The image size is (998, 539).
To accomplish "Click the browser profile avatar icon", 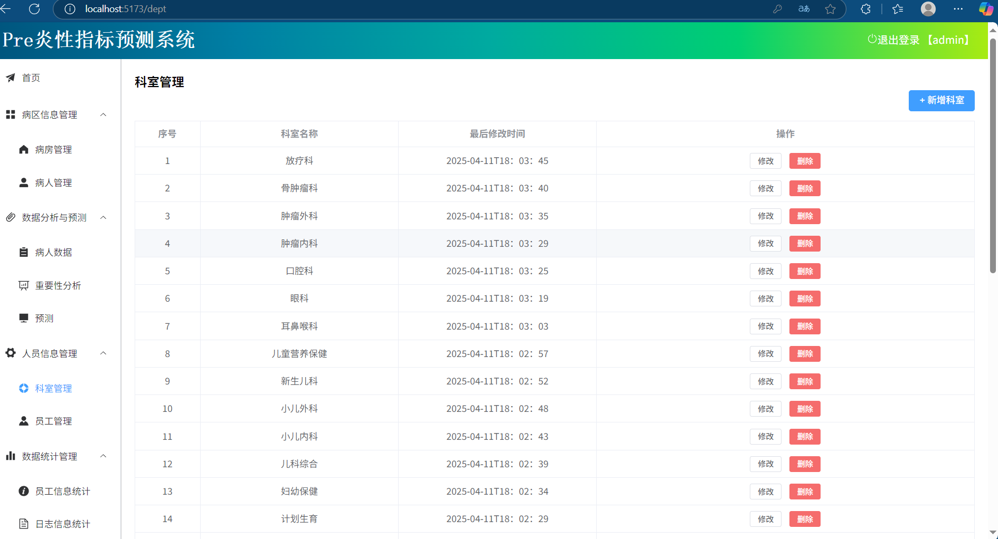I will tap(928, 9).
